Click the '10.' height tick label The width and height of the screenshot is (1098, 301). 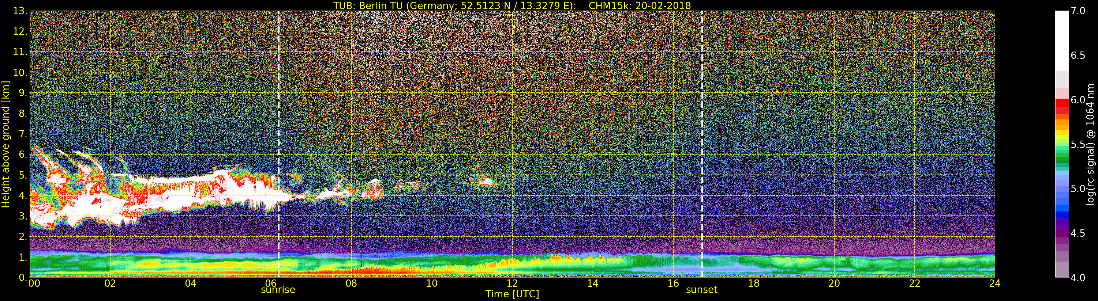[x=20, y=72]
